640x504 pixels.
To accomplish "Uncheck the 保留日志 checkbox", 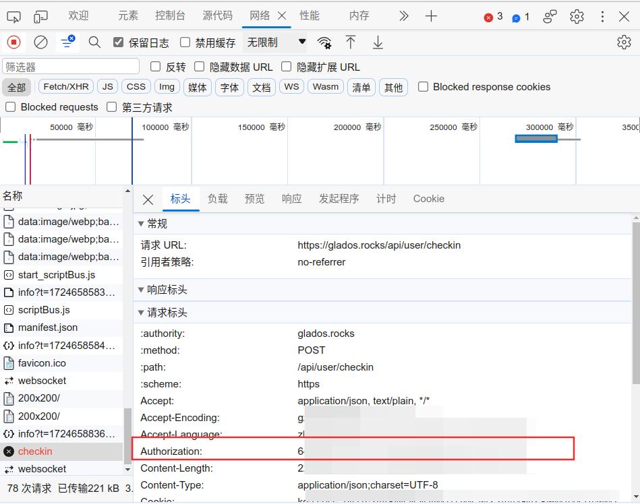I will 119,42.
